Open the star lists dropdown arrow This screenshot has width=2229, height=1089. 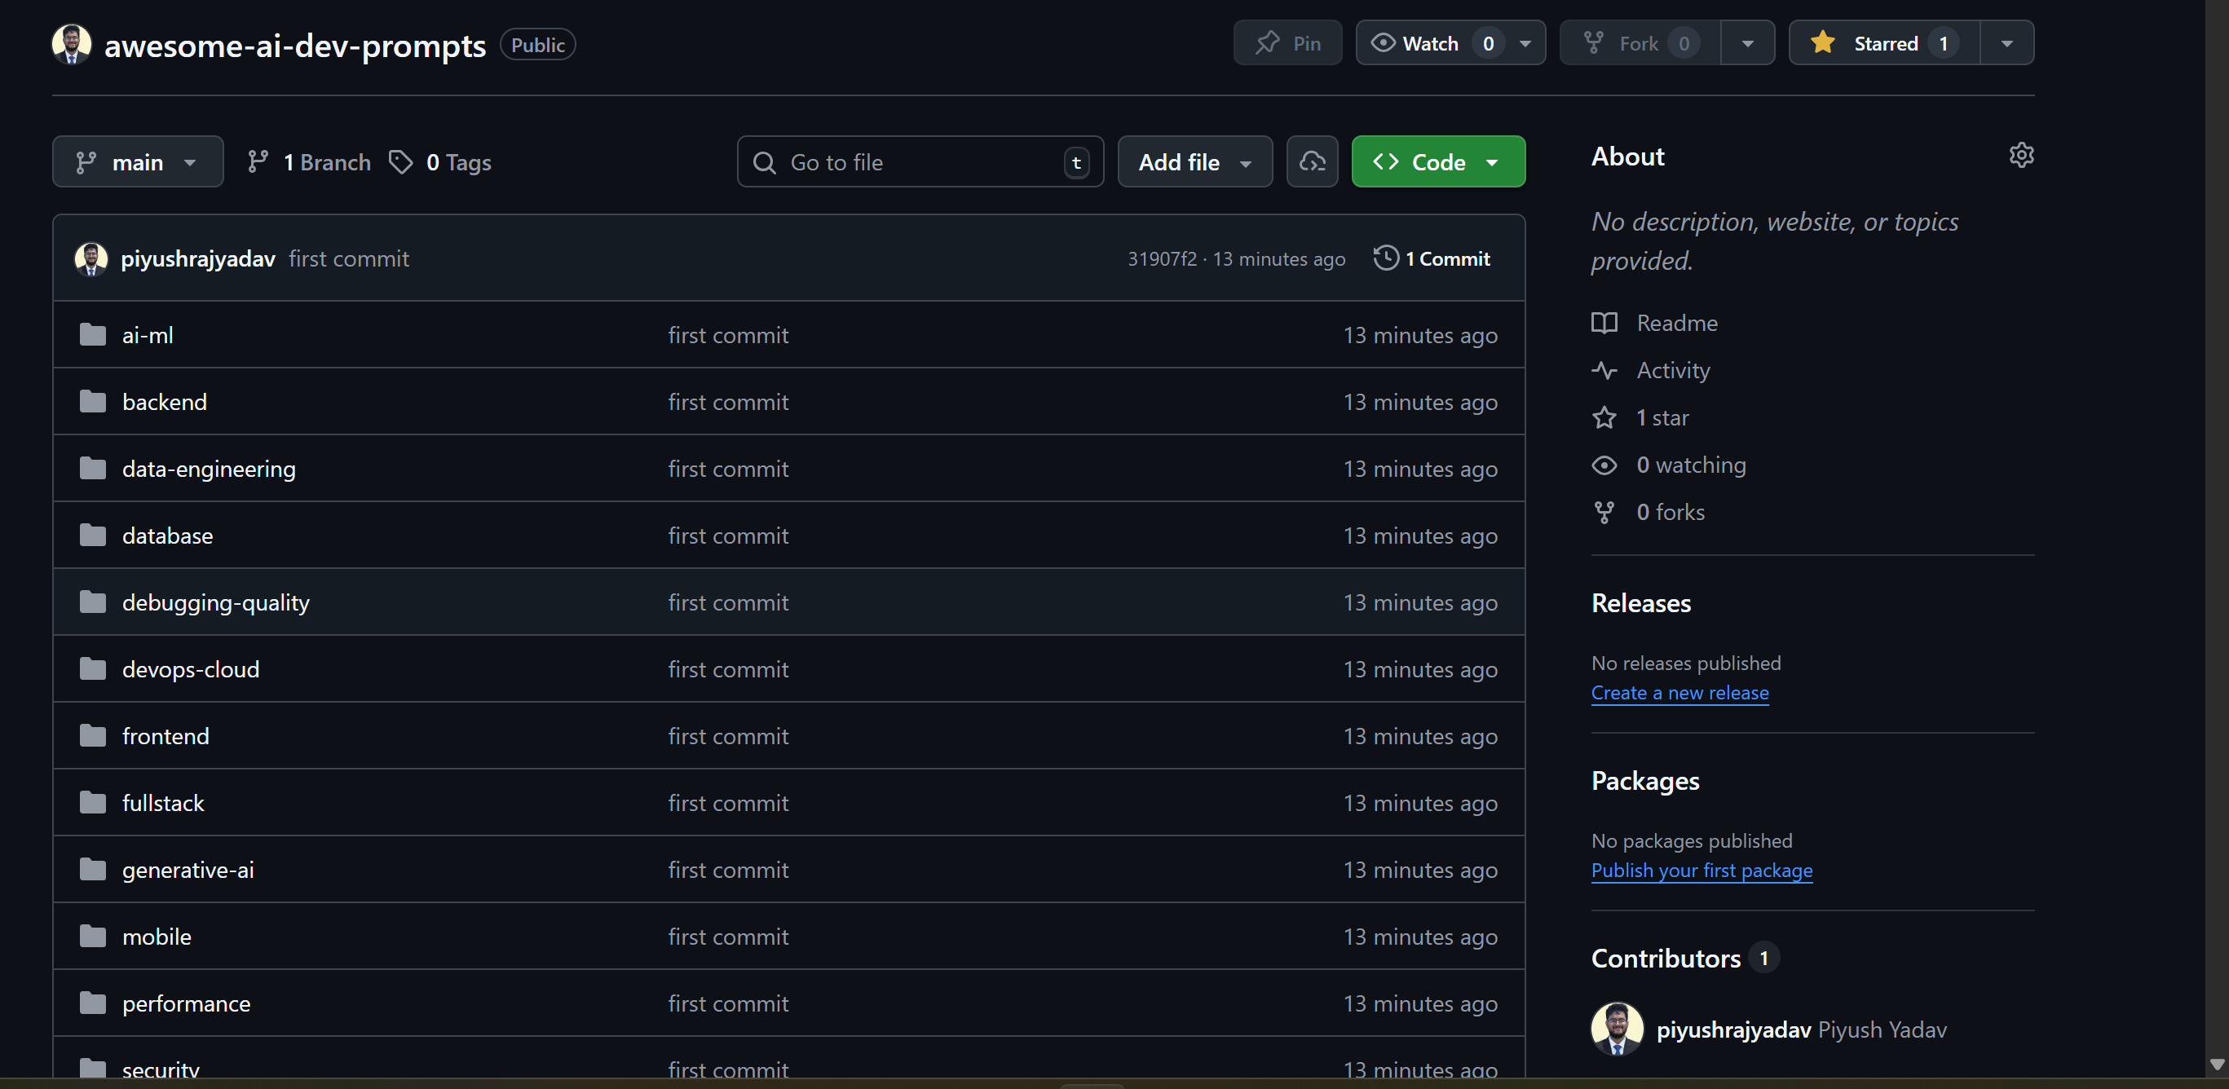2006,43
